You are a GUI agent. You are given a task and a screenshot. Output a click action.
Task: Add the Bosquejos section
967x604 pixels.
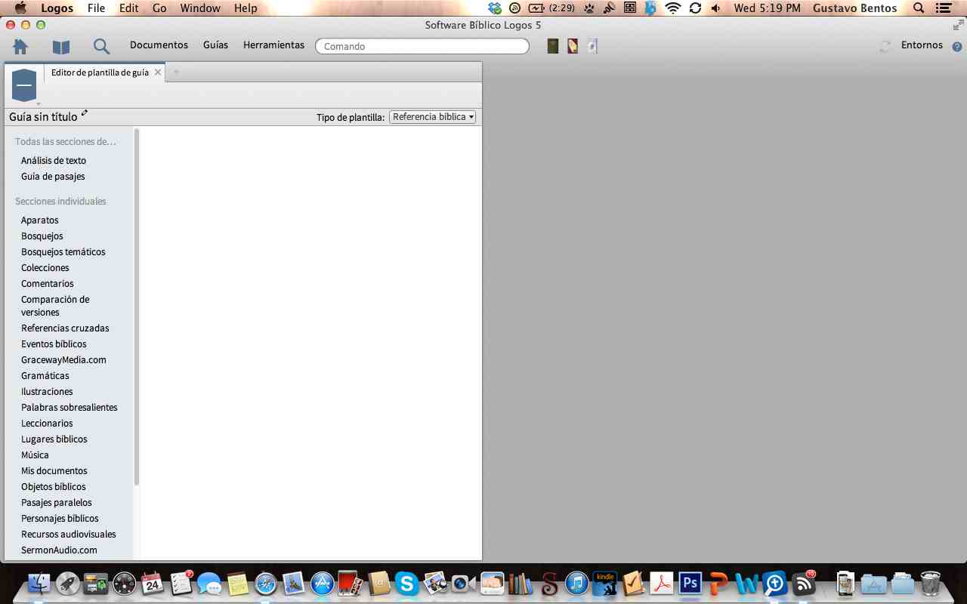pyautogui.click(x=42, y=236)
